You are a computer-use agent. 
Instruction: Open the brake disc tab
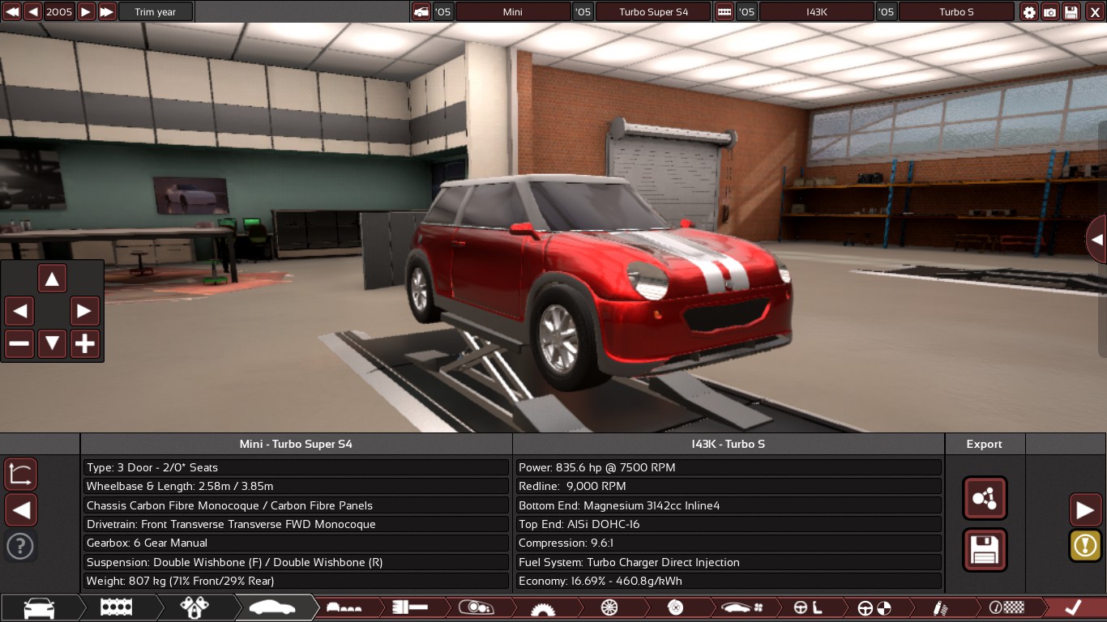click(x=676, y=607)
